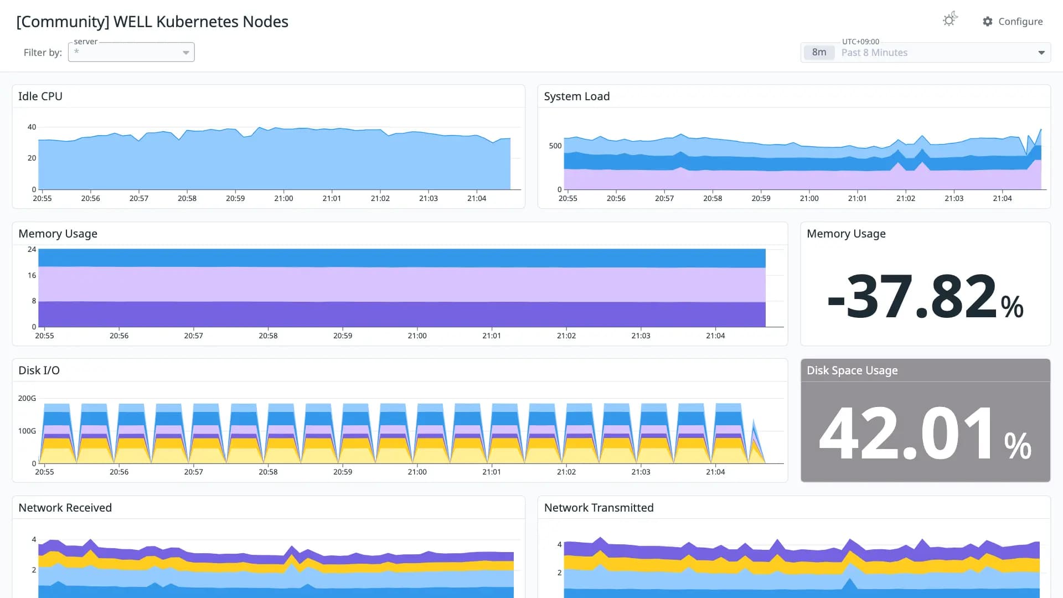This screenshot has width=1063, height=598.
Task: Click the Filter by label
Action: pos(43,53)
